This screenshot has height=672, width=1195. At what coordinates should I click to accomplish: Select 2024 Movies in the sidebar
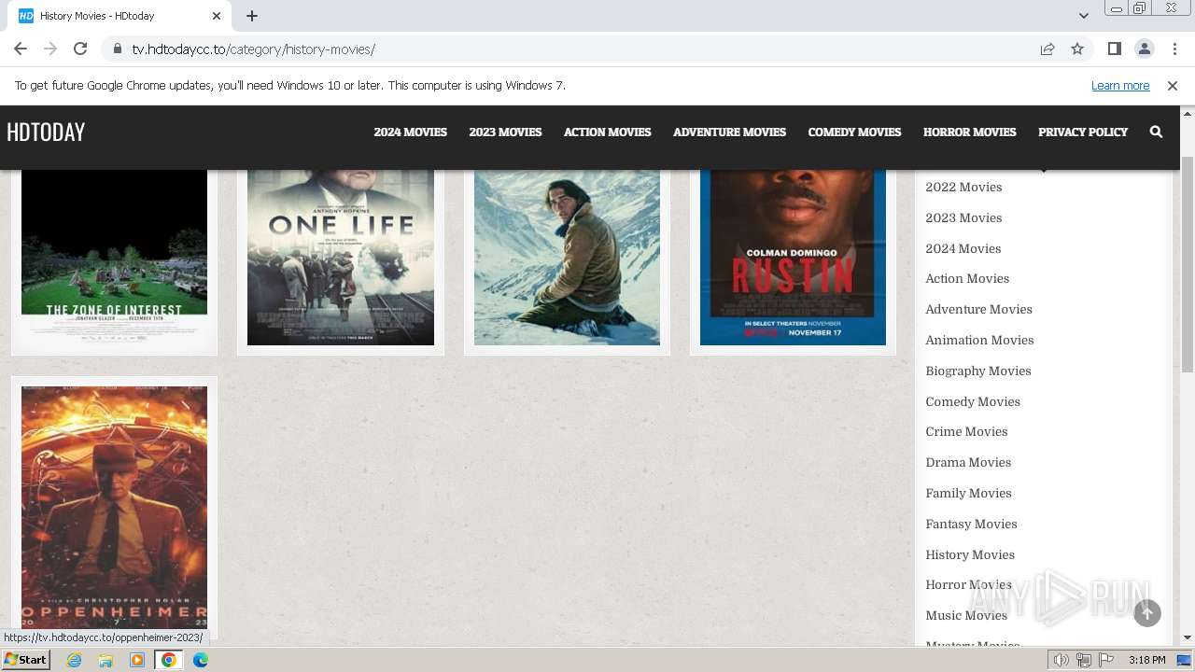[x=963, y=248]
